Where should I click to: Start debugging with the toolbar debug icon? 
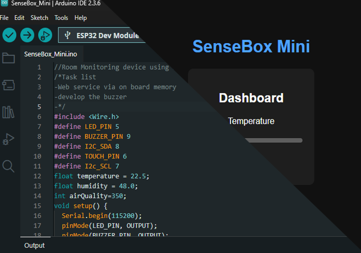[45, 35]
